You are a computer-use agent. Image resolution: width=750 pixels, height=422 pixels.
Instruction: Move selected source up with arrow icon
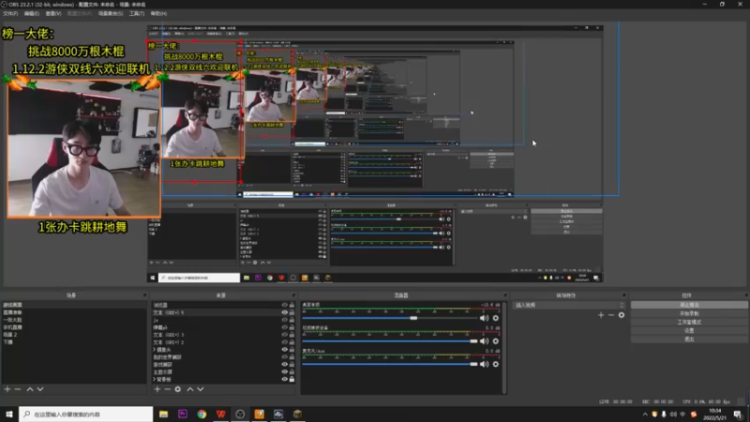coord(190,388)
